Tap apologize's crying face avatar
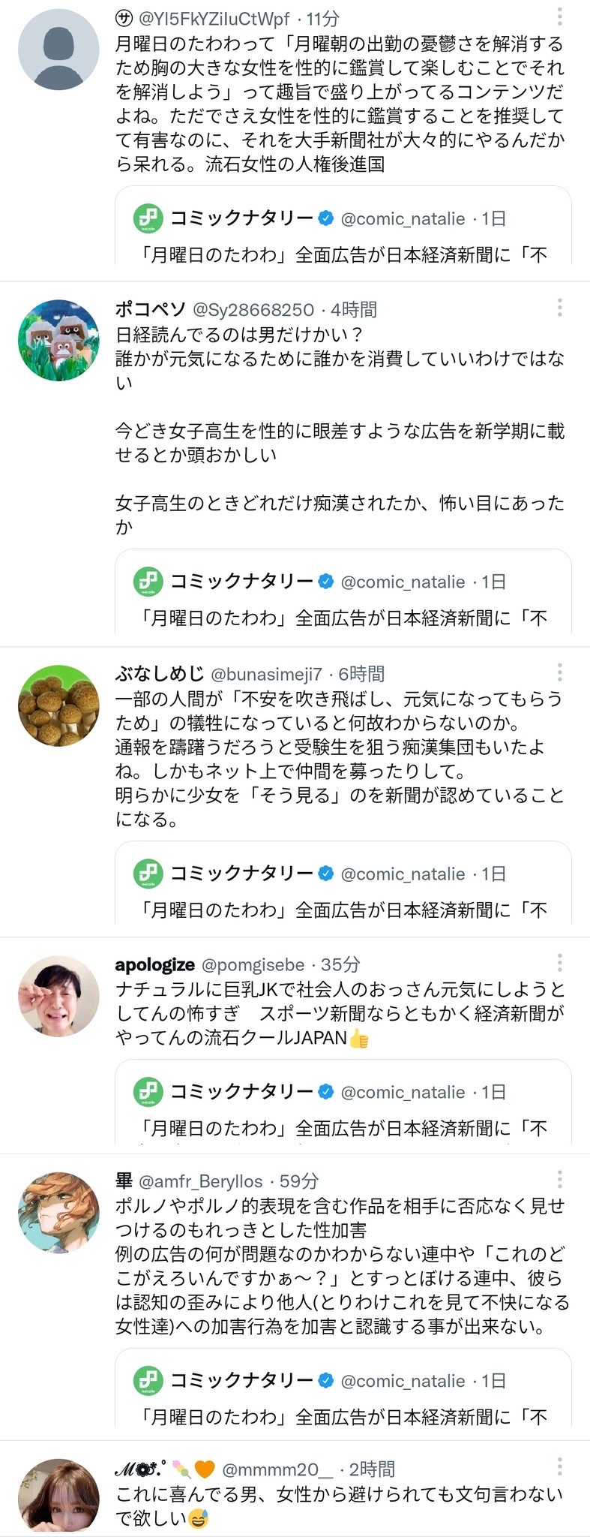Screen dimensions: 590x1537 tap(58, 996)
